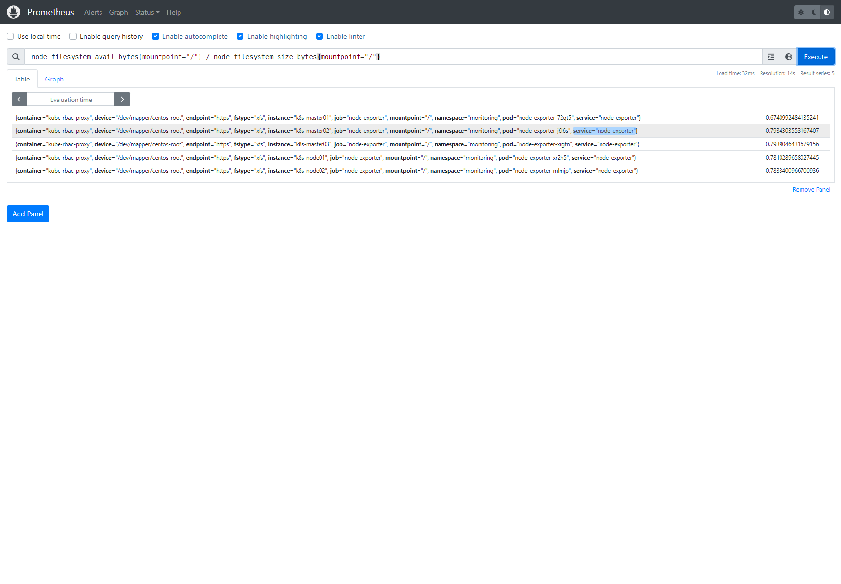
Task: Select the dark theme moon icon
Action: tap(814, 12)
